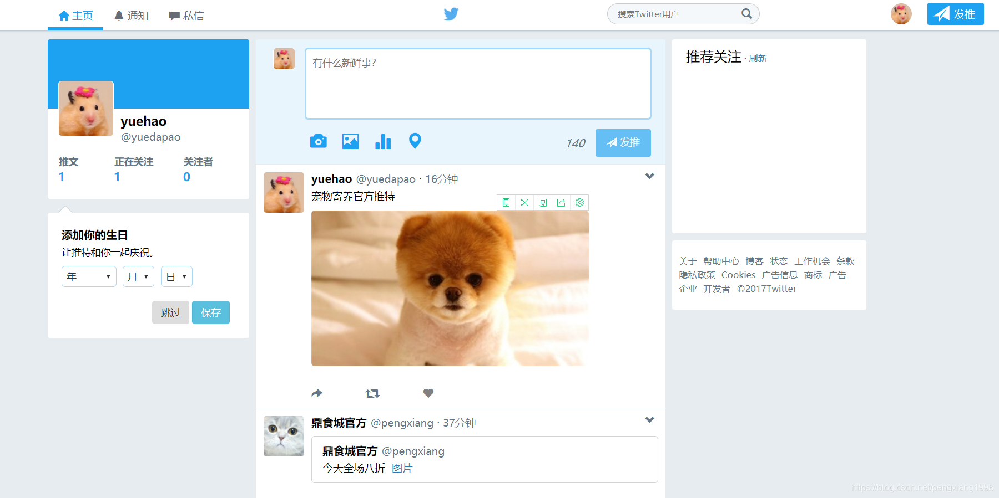Click the search magnifier icon
Viewport: 999px width, 498px height.
(x=747, y=14)
